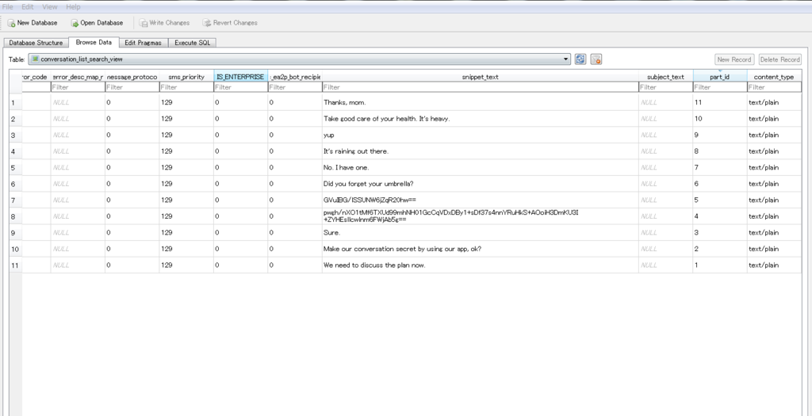Select 'Take good care of your health' cell
Screen dimensions: 812x416
tap(480, 119)
